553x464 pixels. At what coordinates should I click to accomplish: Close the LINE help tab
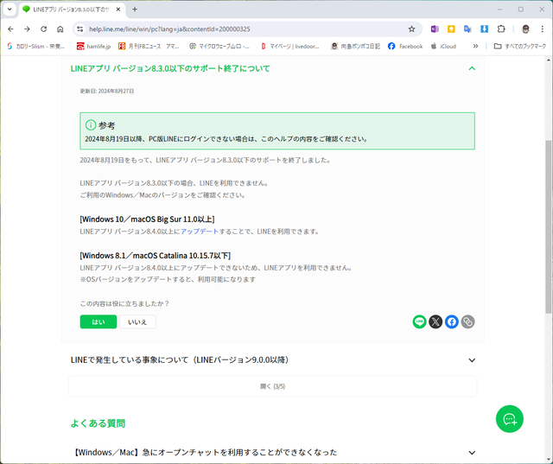pos(118,10)
